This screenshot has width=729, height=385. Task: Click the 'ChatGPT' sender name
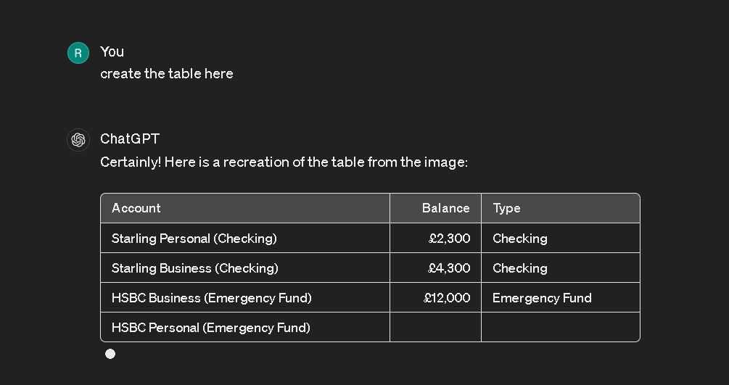pos(130,139)
